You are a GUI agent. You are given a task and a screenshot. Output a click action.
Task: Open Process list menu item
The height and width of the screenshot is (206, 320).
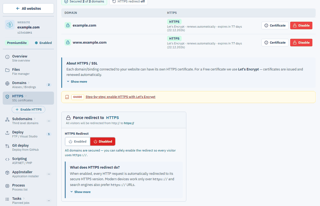point(28,187)
